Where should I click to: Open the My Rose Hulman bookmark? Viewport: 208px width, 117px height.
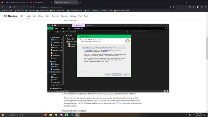point(7,11)
